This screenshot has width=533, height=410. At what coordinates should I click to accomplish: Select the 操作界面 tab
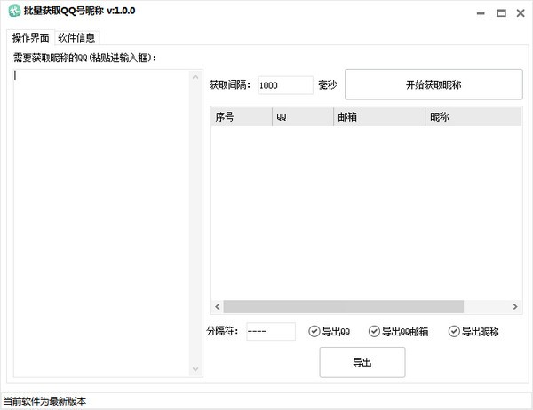(x=30, y=37)
